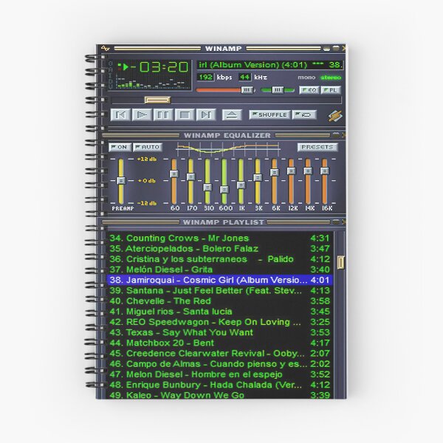Open file with the Eject button
This screenshot has width=443, height=443.
tap(232, 114)
